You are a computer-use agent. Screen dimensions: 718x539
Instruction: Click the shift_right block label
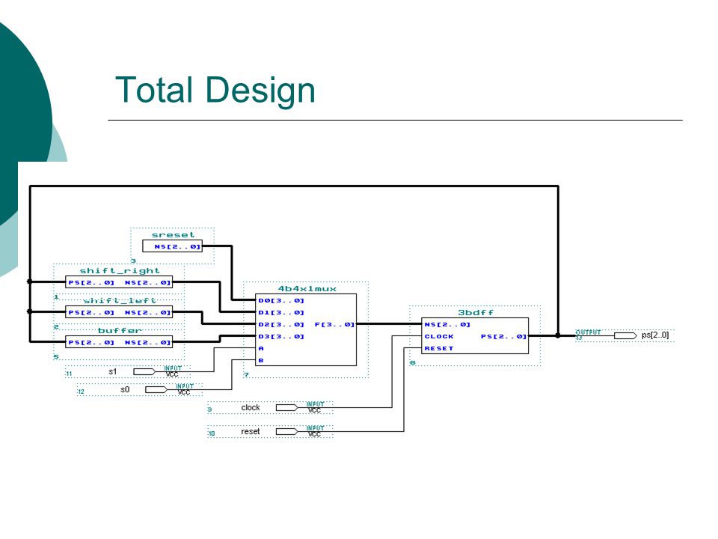[120, 271]
